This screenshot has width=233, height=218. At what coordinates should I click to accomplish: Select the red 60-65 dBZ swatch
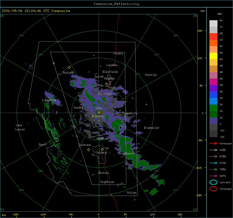pyautogui.click(x=213, y=37)
